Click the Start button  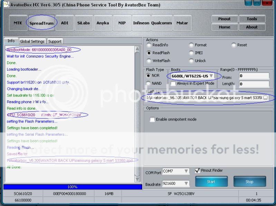[211, 182]
